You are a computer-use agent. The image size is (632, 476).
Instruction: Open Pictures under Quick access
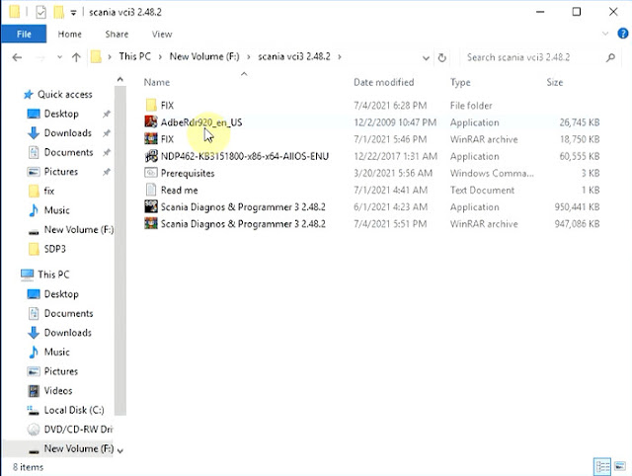(x=61, y=172)
